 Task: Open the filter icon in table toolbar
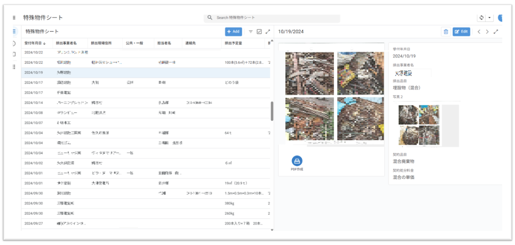(251, 32)
